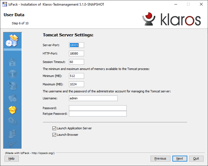Open Help for the installer
Image resolution: width=208 pixels, height=166 pixels.
coord(11,158)
